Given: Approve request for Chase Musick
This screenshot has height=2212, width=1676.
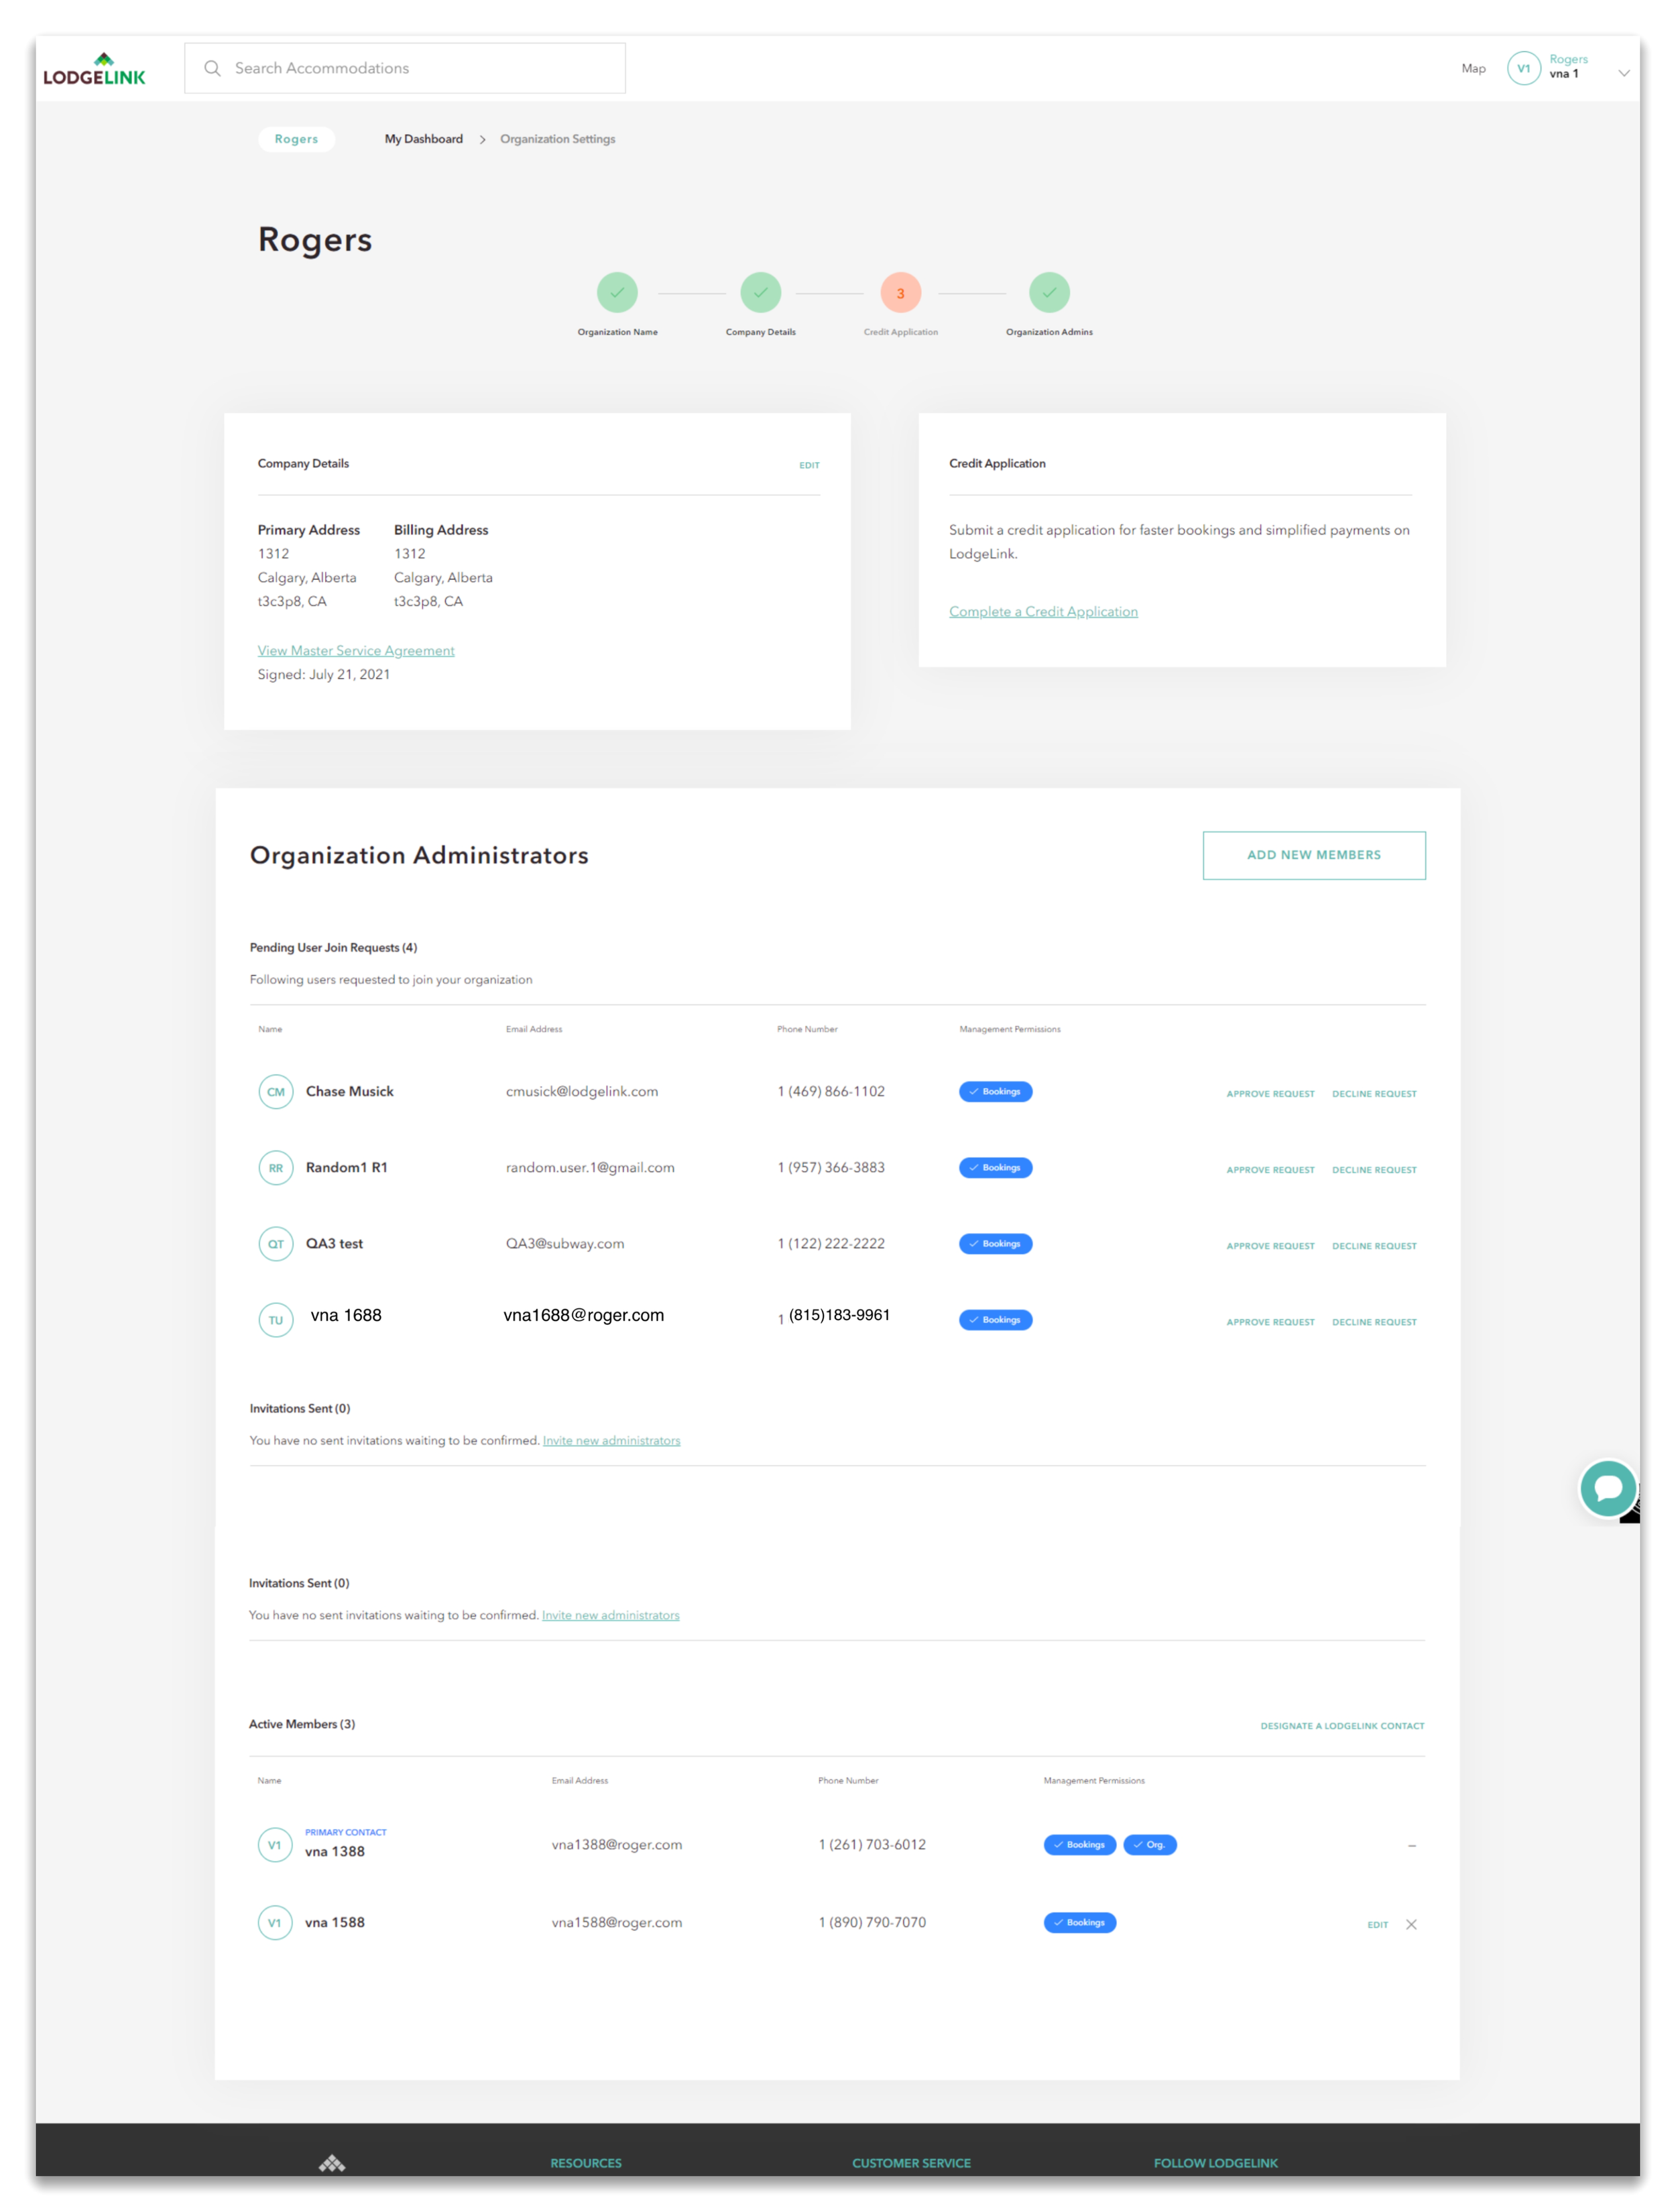Looking at the screenshot, I should click(x=1270, y=1094).
